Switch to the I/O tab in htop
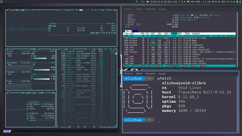 point(135,31)
